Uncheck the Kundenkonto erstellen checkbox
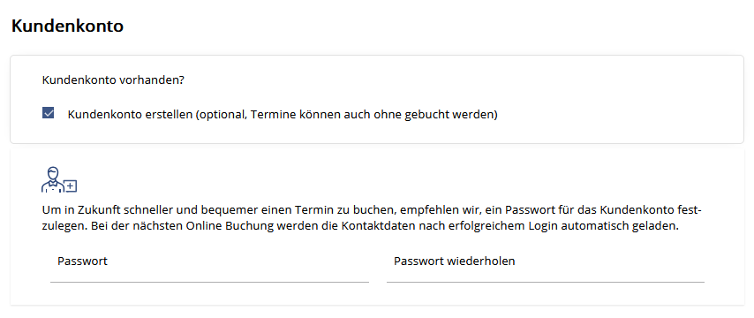This screenshot has width=754, height=318. click(48, 114)
